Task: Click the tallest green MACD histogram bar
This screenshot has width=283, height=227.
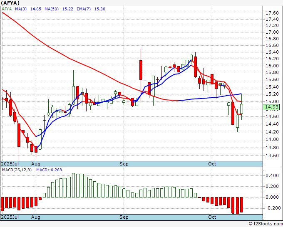Action: 74,185
